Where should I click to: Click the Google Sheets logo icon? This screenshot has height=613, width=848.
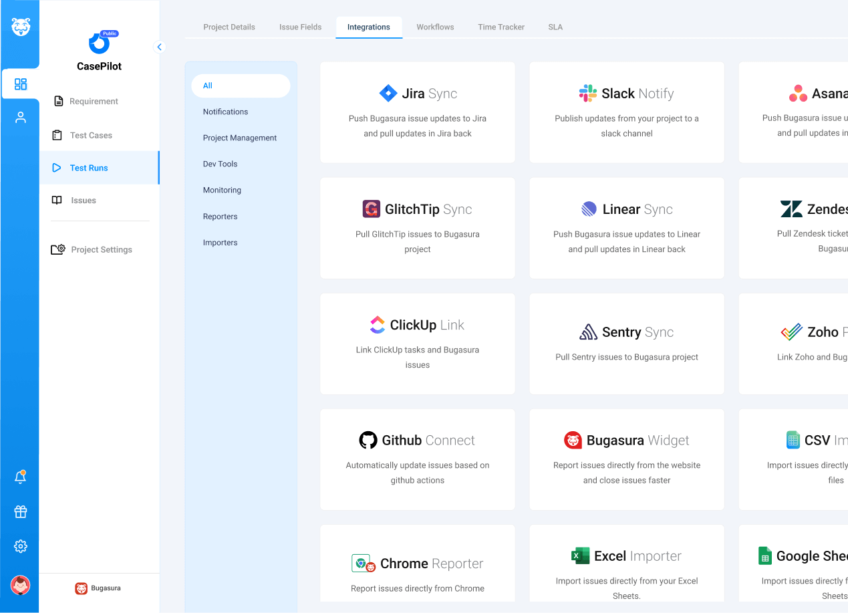pos(765,556)
